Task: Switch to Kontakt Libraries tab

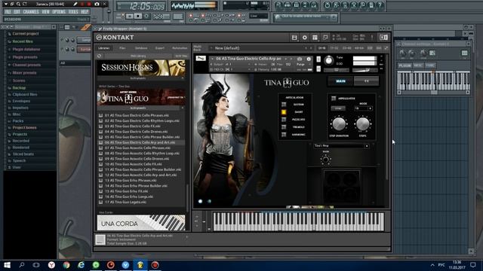Action: [104, 48]
